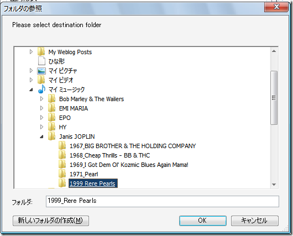
Task: Click the マイ ビデオ folder icon
Action: (41, 80)
